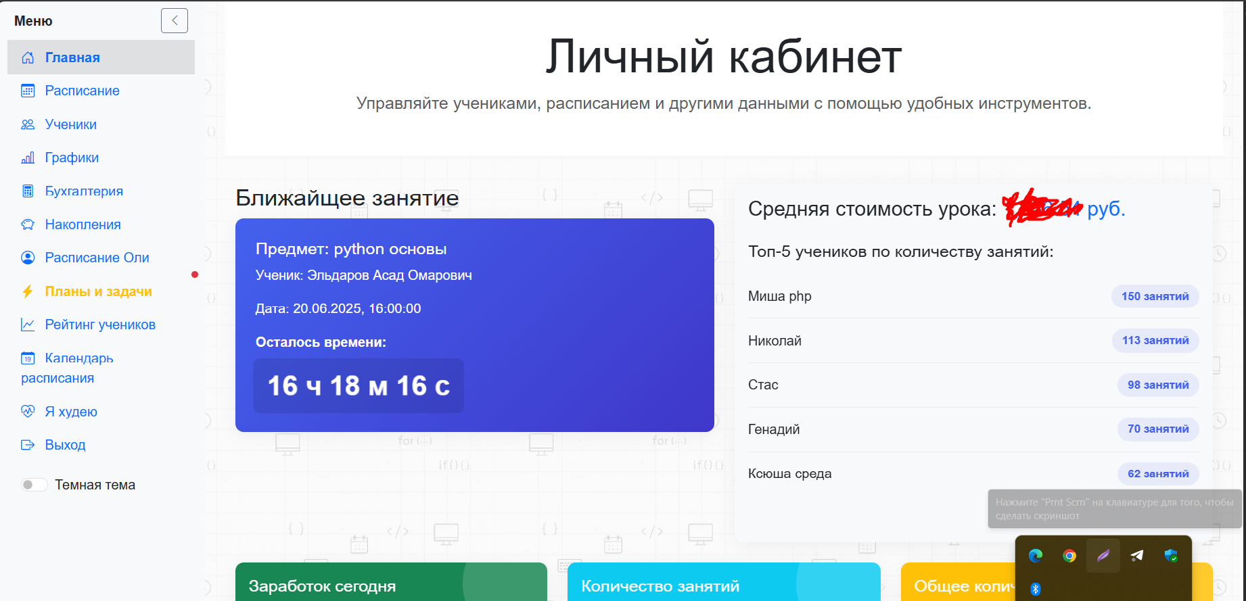The height and width of the screenshot is (601, 1246).
Task: Click the 150 занятий badge for Миша php
Action: click(x=1155, y=296)
